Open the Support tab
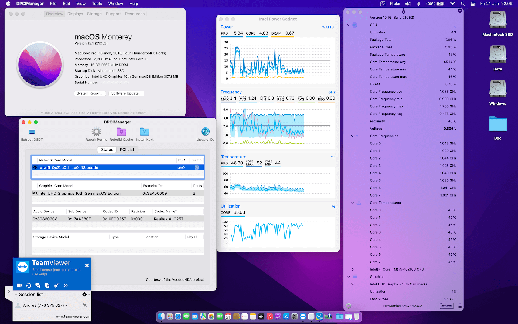The image size is (518, 324). tap(113, 14)
